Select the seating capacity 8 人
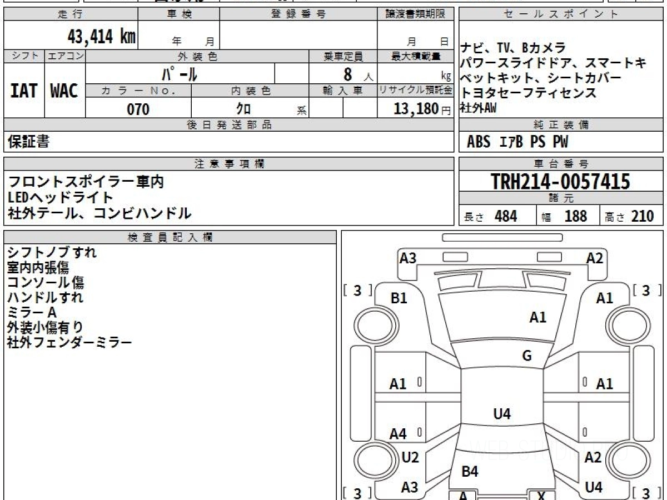The image size is (667, 500). pos(359,74)
